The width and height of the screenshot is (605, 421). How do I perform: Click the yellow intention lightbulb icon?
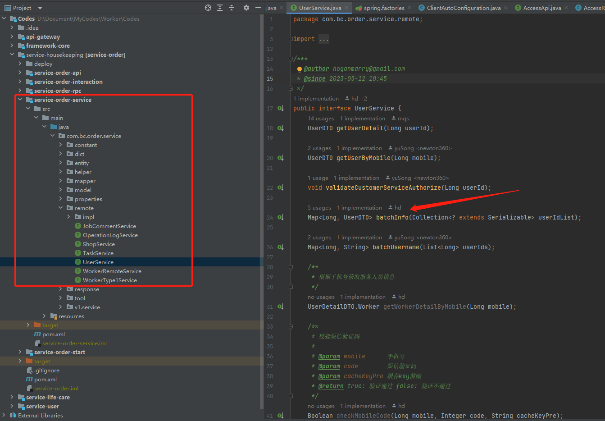point(299,69)
